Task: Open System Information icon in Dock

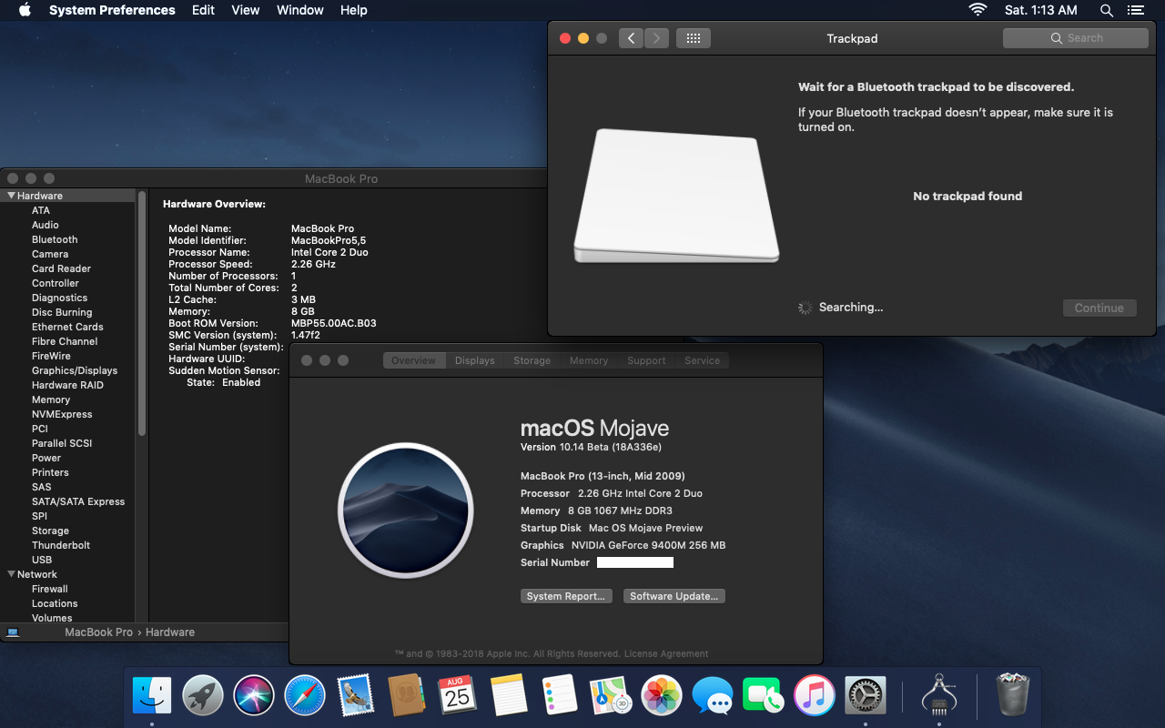Action: point(939,696)
